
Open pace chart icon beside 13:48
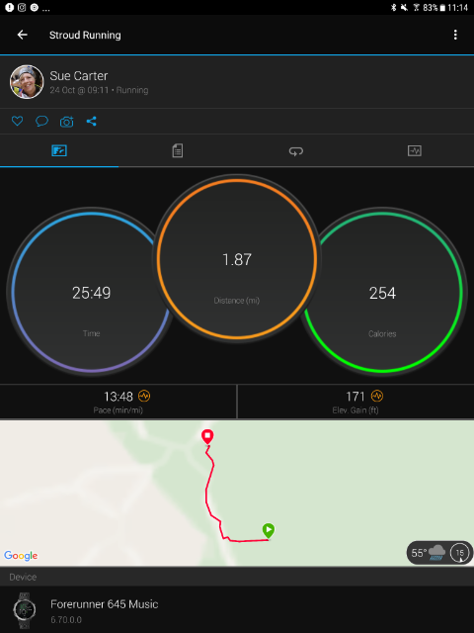(x=144, y=396)
